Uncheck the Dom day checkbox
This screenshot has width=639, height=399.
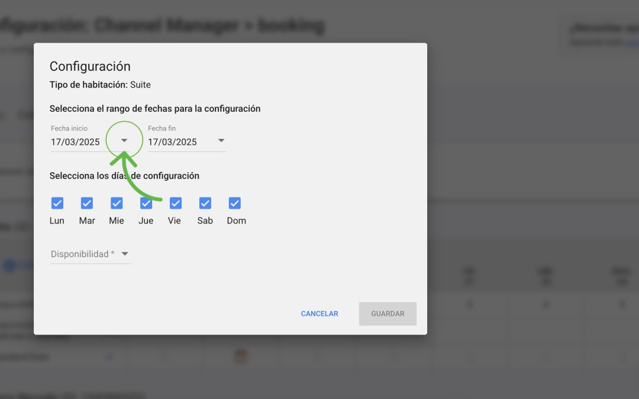(x=235, y=203)
